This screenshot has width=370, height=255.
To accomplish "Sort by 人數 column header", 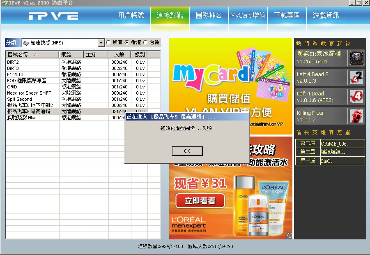I will [120, 55].
